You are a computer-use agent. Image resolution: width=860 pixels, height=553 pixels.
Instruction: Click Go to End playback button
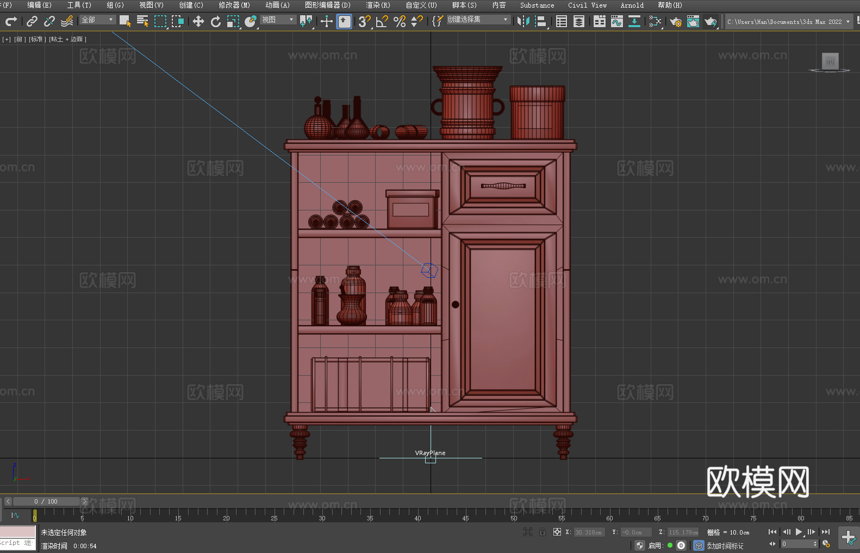[826, 532]
